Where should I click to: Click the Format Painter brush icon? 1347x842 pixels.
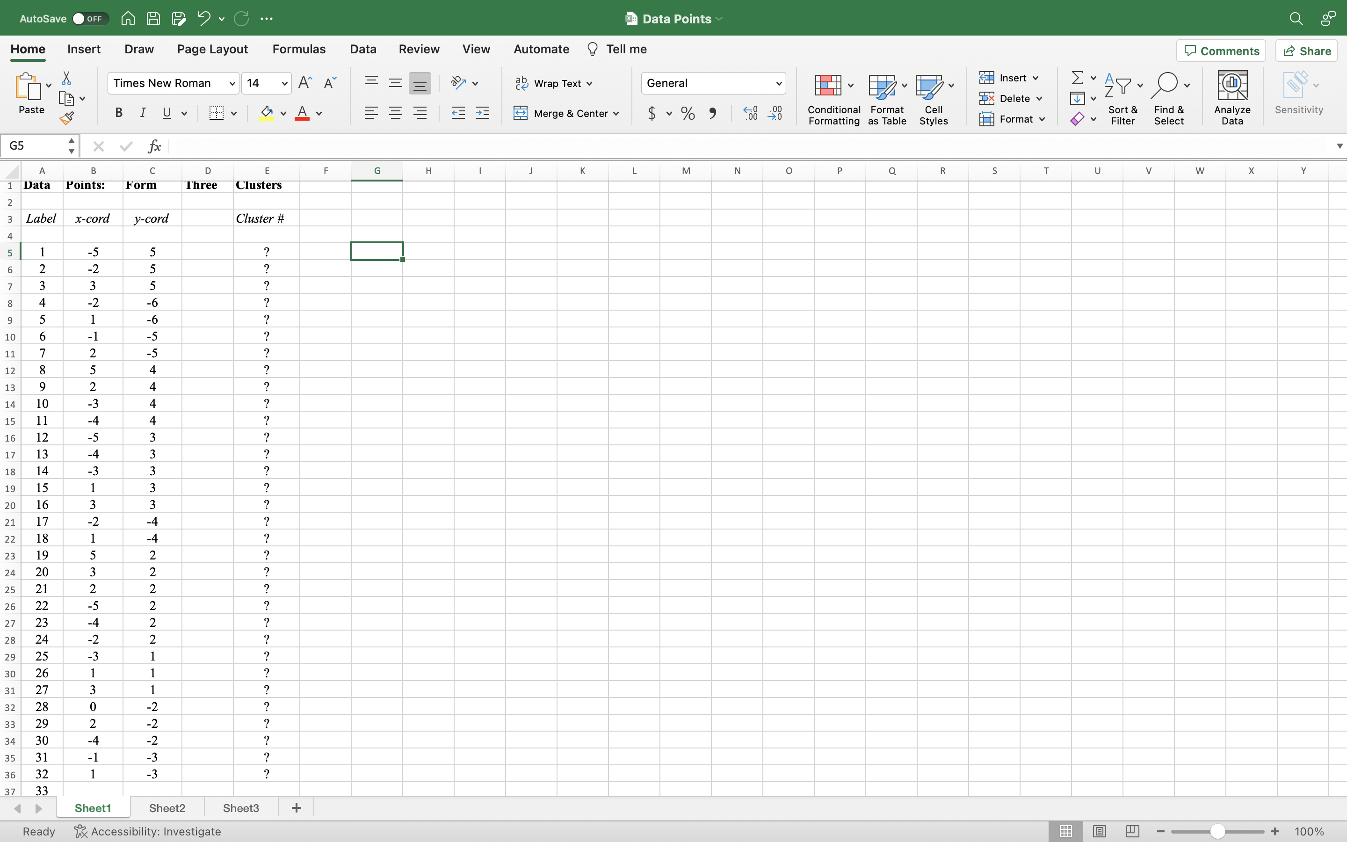tap(67, 118)
